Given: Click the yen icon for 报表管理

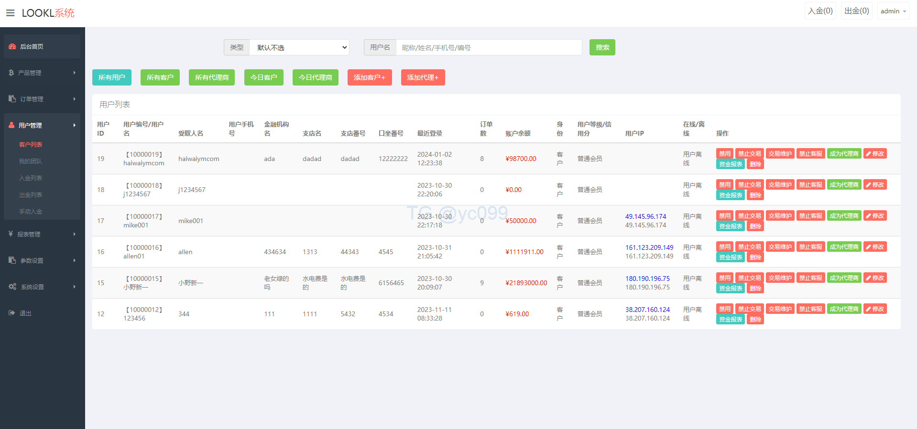Looking at the screenshot, I should tap(11, 234).
